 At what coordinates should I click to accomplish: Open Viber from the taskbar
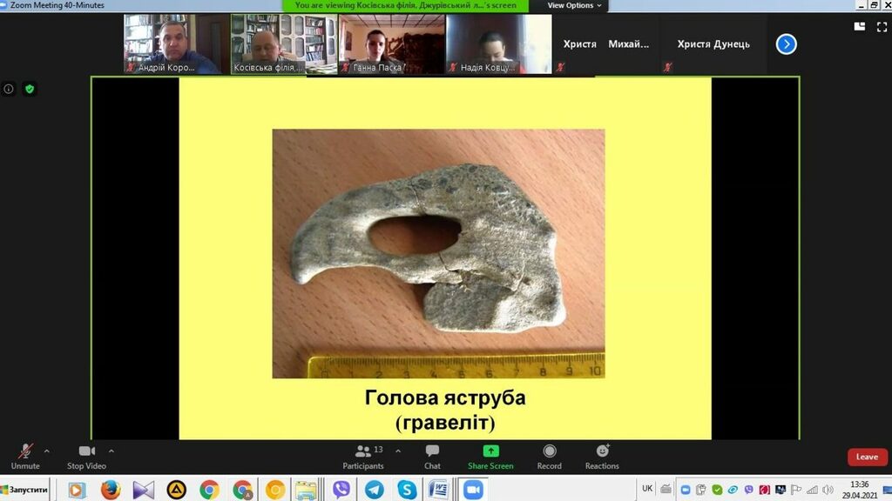pos(341,490)
